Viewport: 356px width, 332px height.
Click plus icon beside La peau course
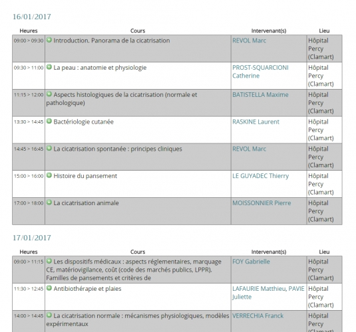click(x=49, y=67)
